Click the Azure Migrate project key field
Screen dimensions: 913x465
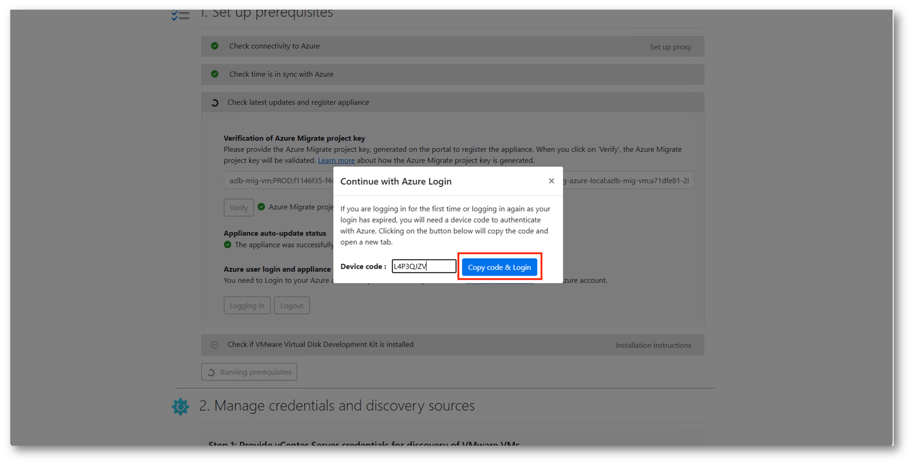pyautogui.click(x=279, y=180)
